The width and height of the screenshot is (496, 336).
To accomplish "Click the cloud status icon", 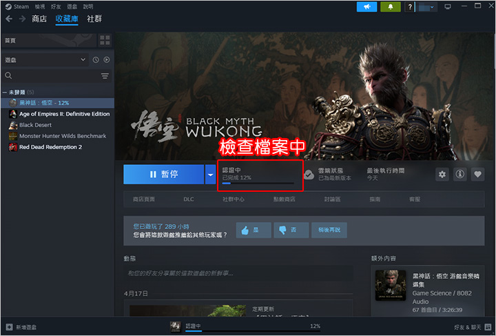I will coord(309,175).
